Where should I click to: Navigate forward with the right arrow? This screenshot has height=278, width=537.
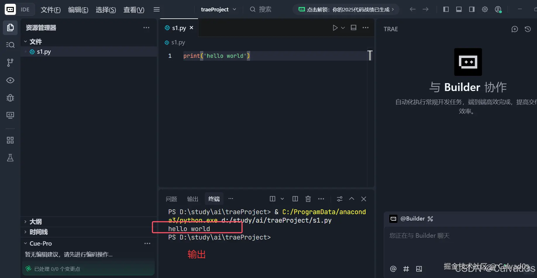pyautogui.click(x=426, y=9)
